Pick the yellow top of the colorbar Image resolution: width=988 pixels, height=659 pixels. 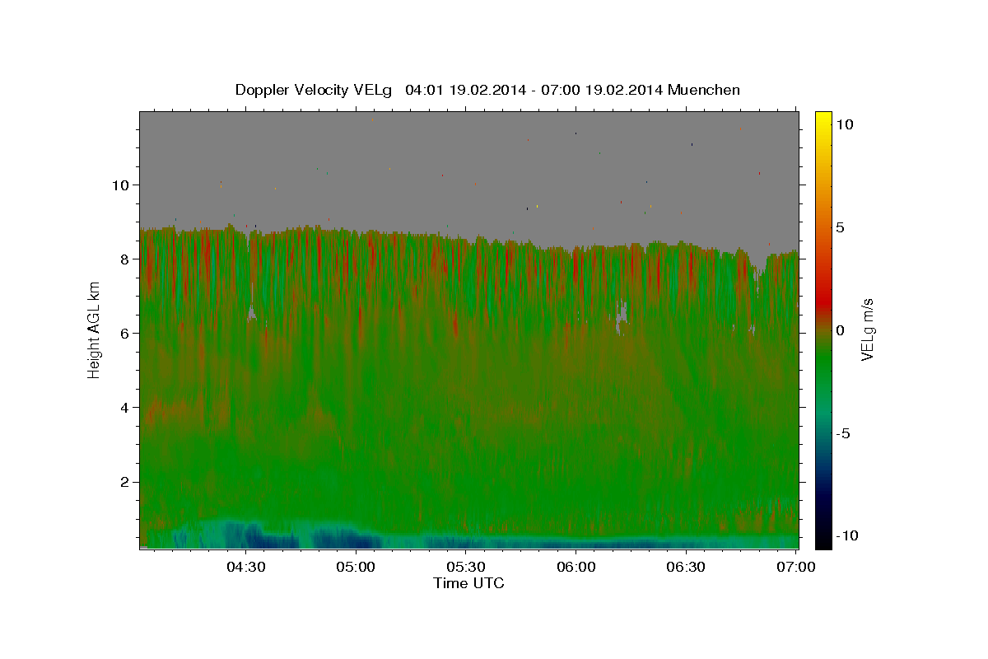coord(823,119)
